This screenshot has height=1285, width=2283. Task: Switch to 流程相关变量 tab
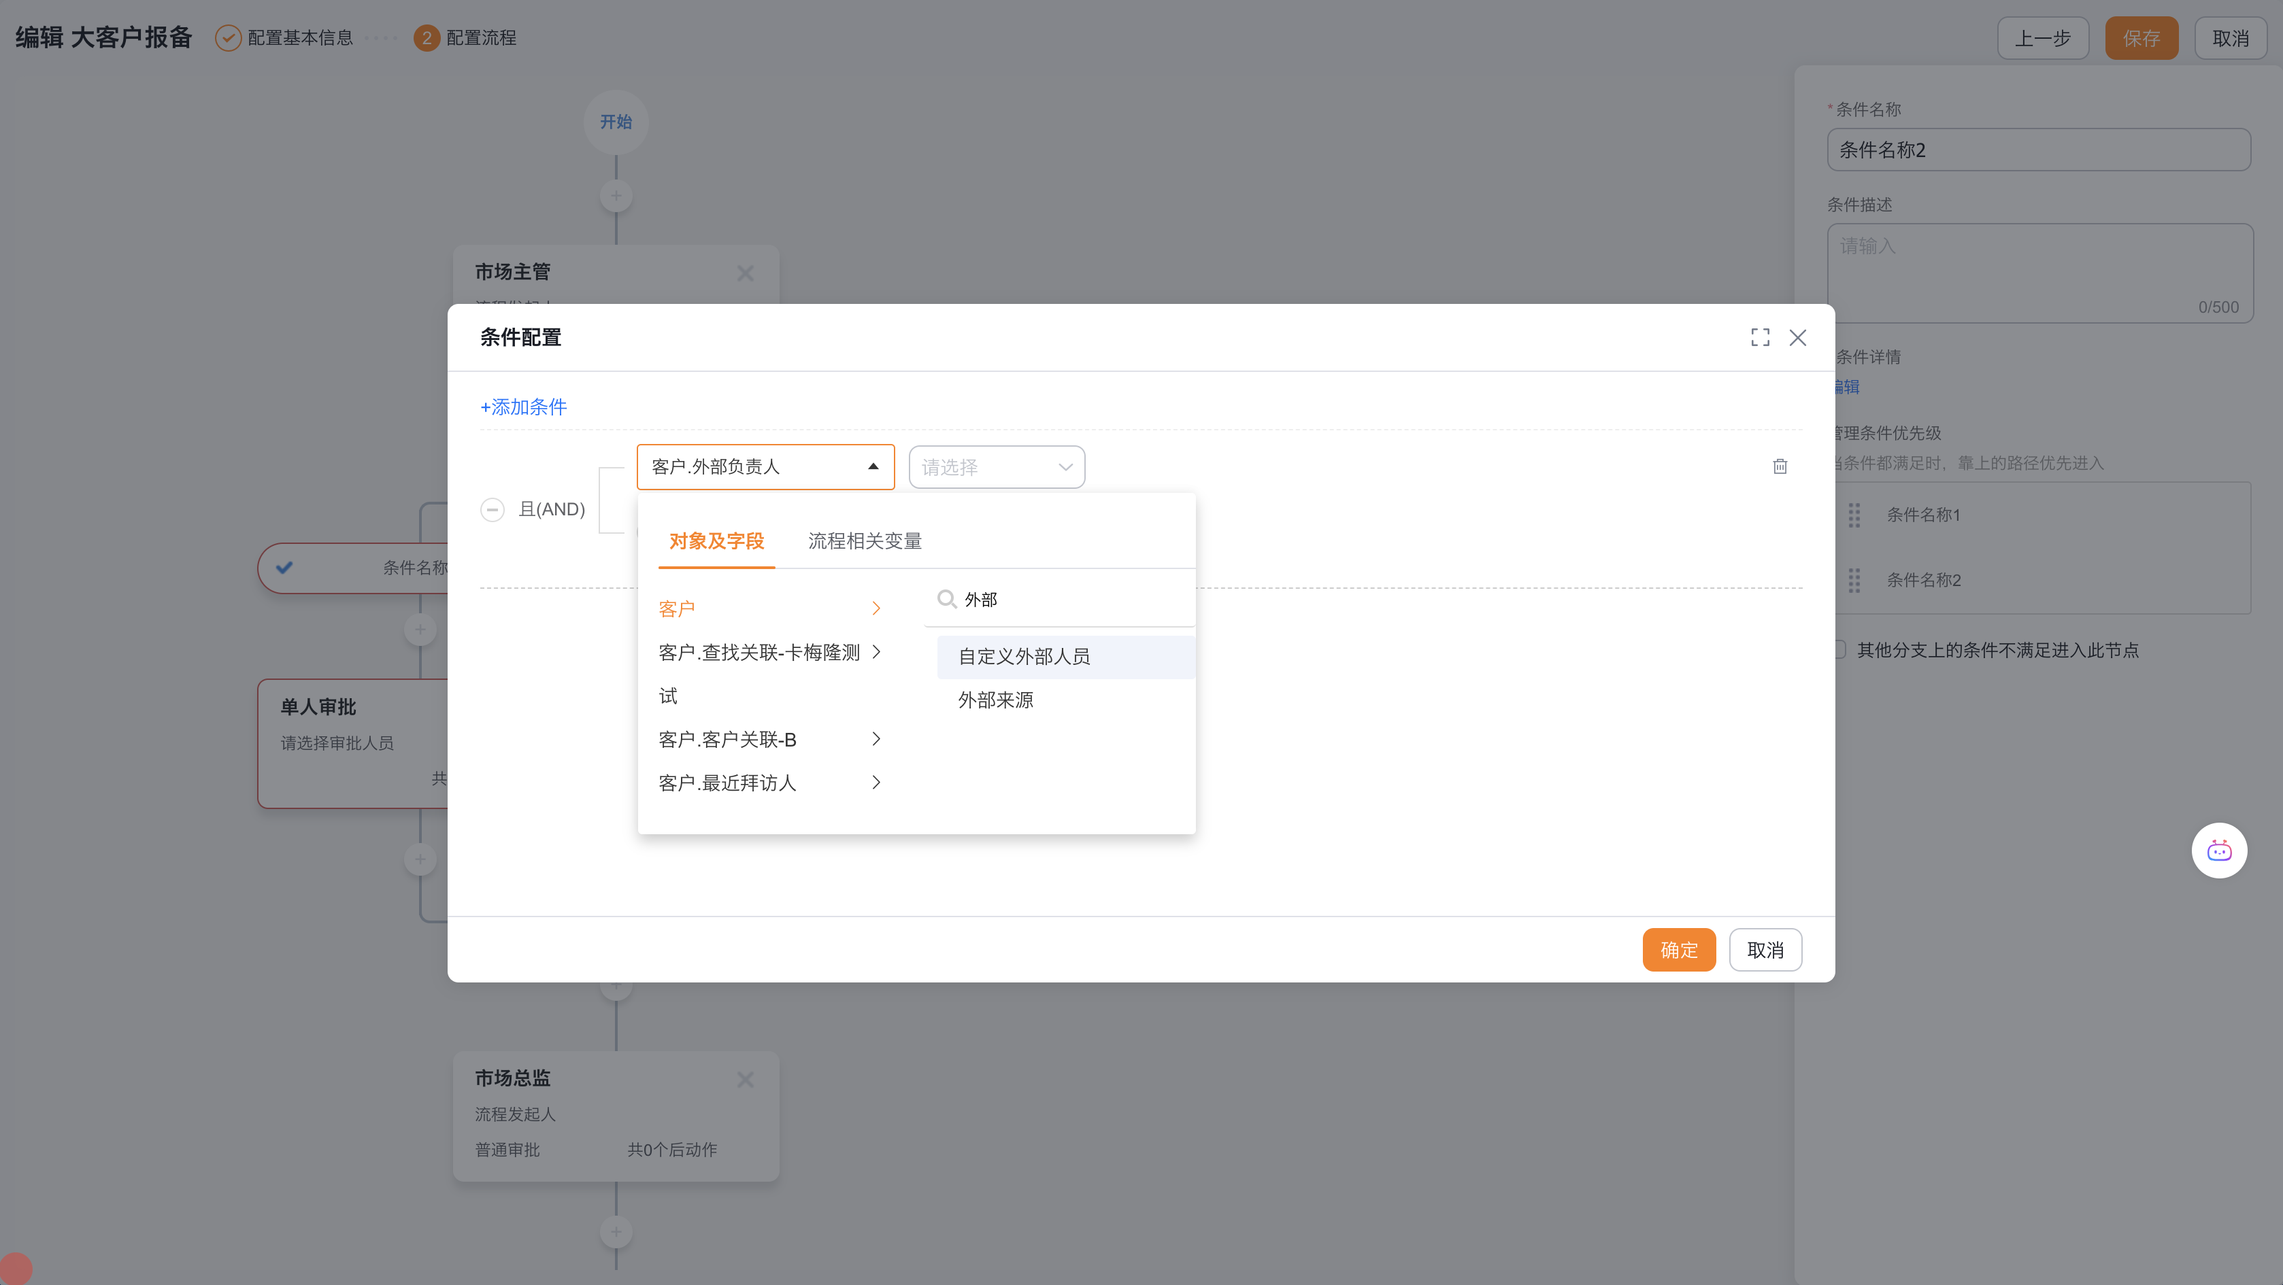pyautogui.click(x=864, y=541)
